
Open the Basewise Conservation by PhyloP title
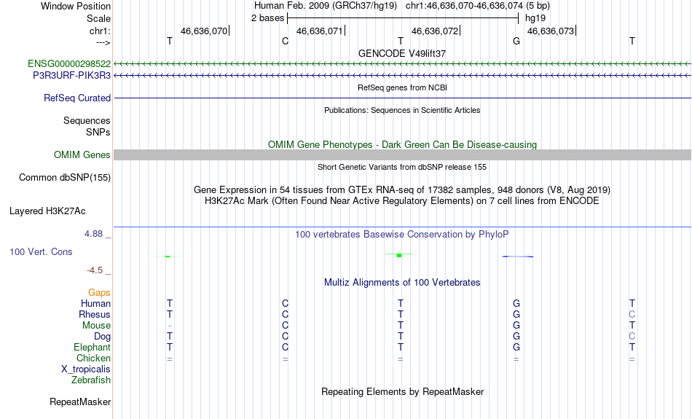[402, 235]
